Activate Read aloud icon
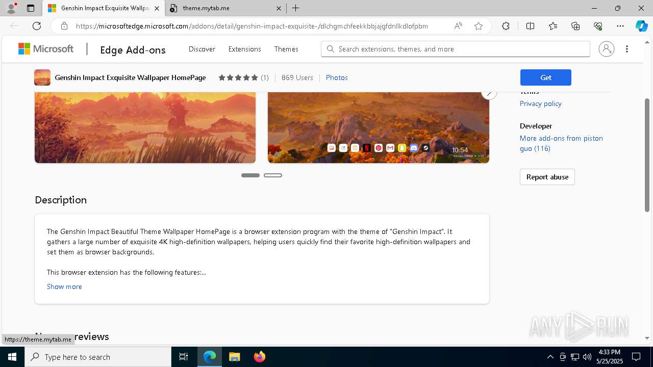The image size is (653, 367). tap(458, 26)
